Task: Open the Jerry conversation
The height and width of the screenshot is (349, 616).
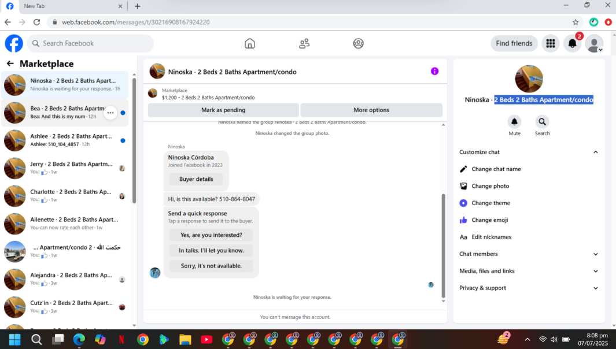Action: tap(65, 168)
